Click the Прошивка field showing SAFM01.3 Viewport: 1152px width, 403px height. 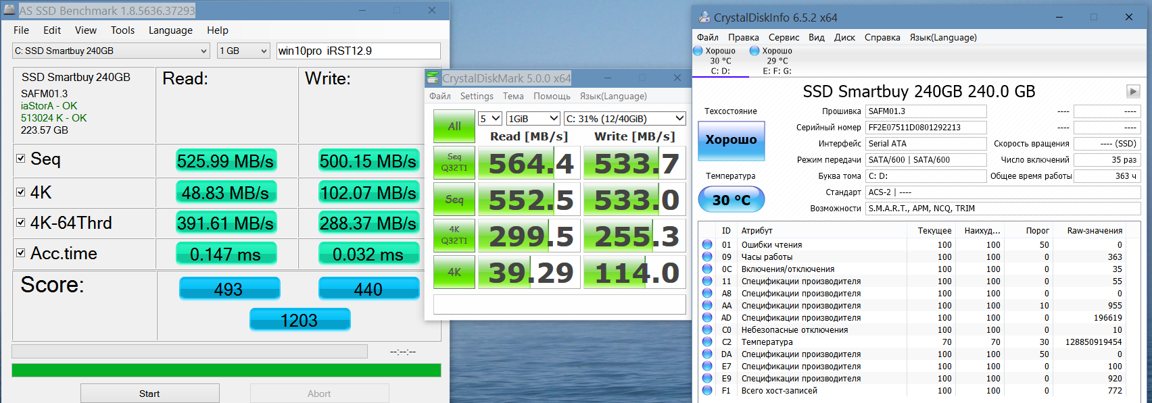pyautogui.click(x=926, y=111)
